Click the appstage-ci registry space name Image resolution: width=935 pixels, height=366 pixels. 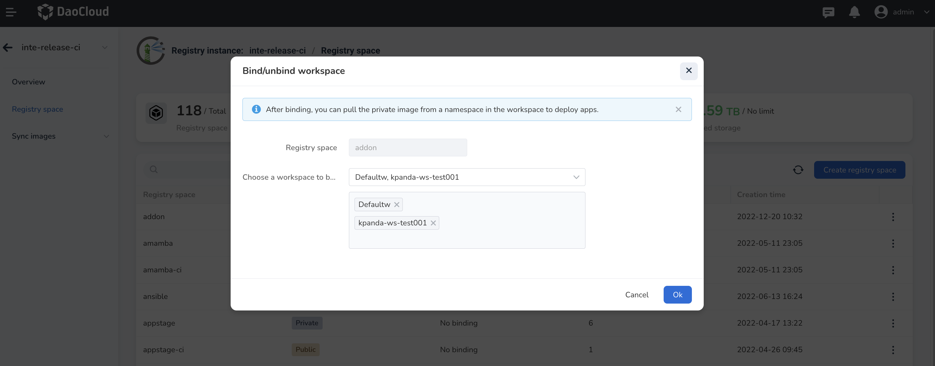[163, 349]
